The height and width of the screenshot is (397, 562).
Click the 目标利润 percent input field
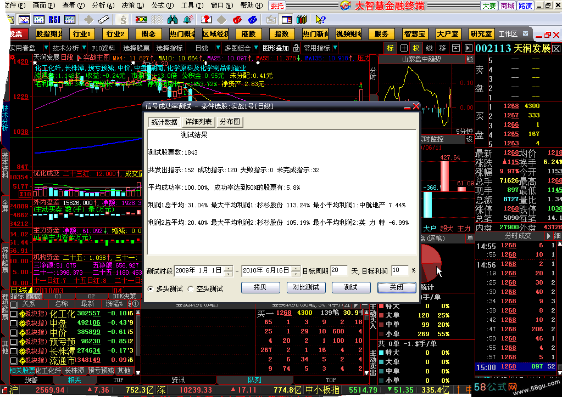(399, 270)
